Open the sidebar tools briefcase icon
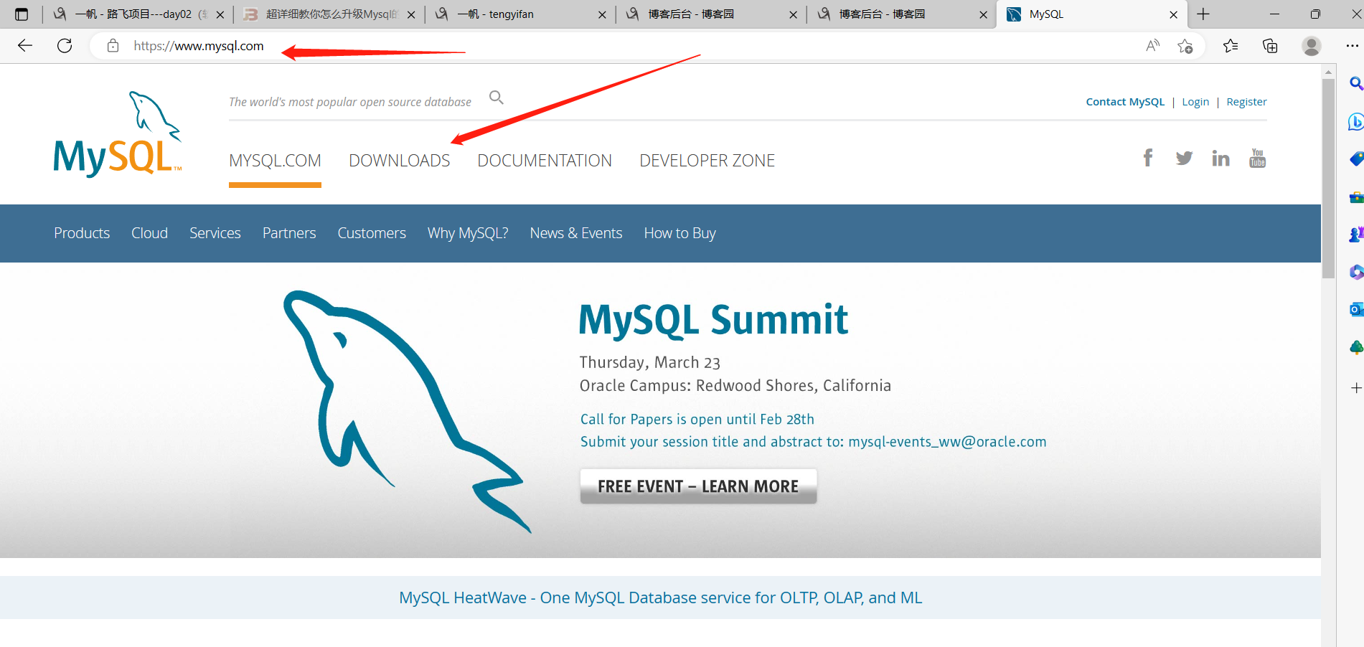1364x647 pixels. click(x=1355, y=197)
